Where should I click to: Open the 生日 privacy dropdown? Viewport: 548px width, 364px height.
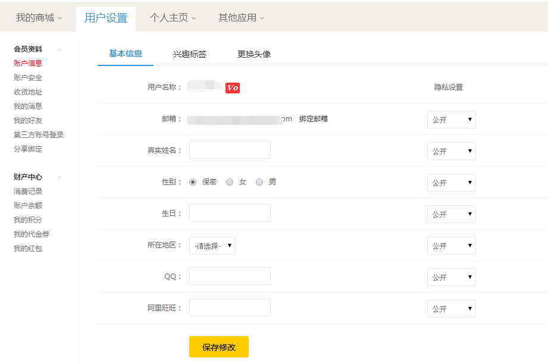(x=451, y=214)
